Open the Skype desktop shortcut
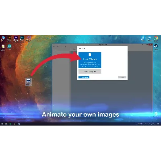The height and width of the screenshot is (161, 161). 143,39
